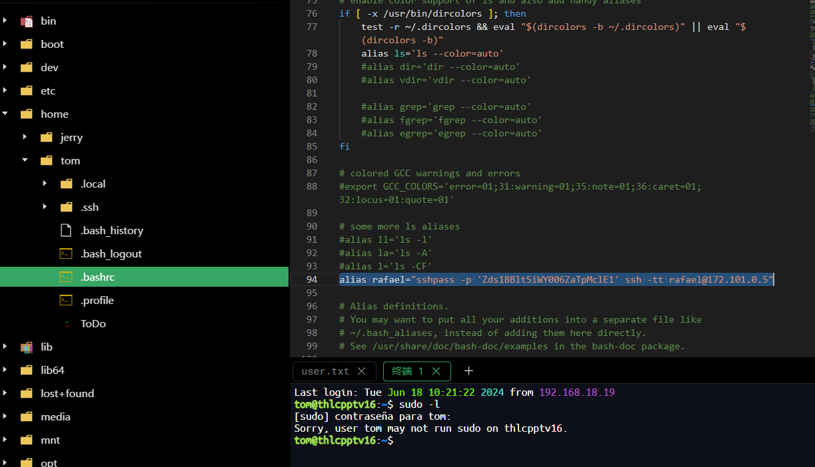Click the "fi" keyword on line 85
Viewport: 815px width, 467px height.
click(x=345, y=146)
